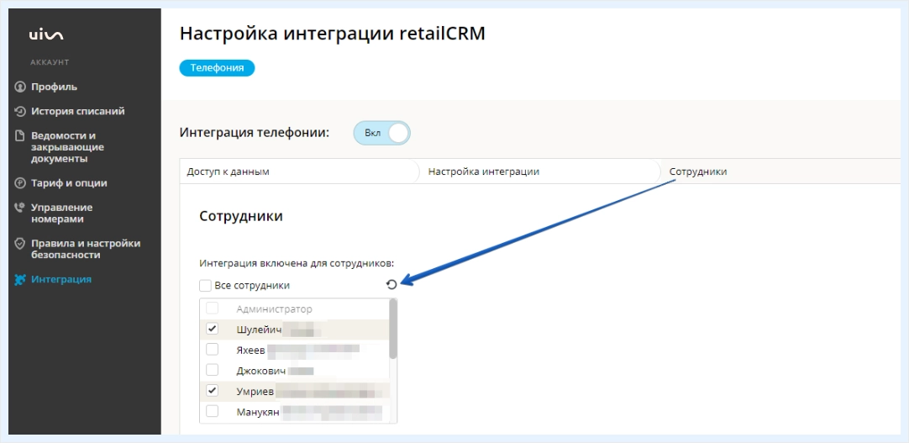Open Тариф и опции section

tap(69, 183)
